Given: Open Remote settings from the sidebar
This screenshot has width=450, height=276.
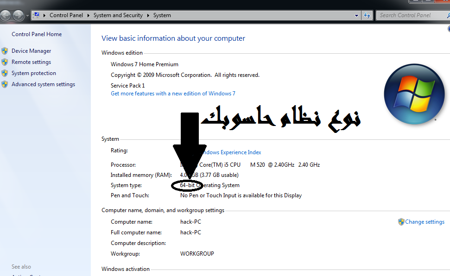Looking at the screenshot, I should click(x=31, y=62).
